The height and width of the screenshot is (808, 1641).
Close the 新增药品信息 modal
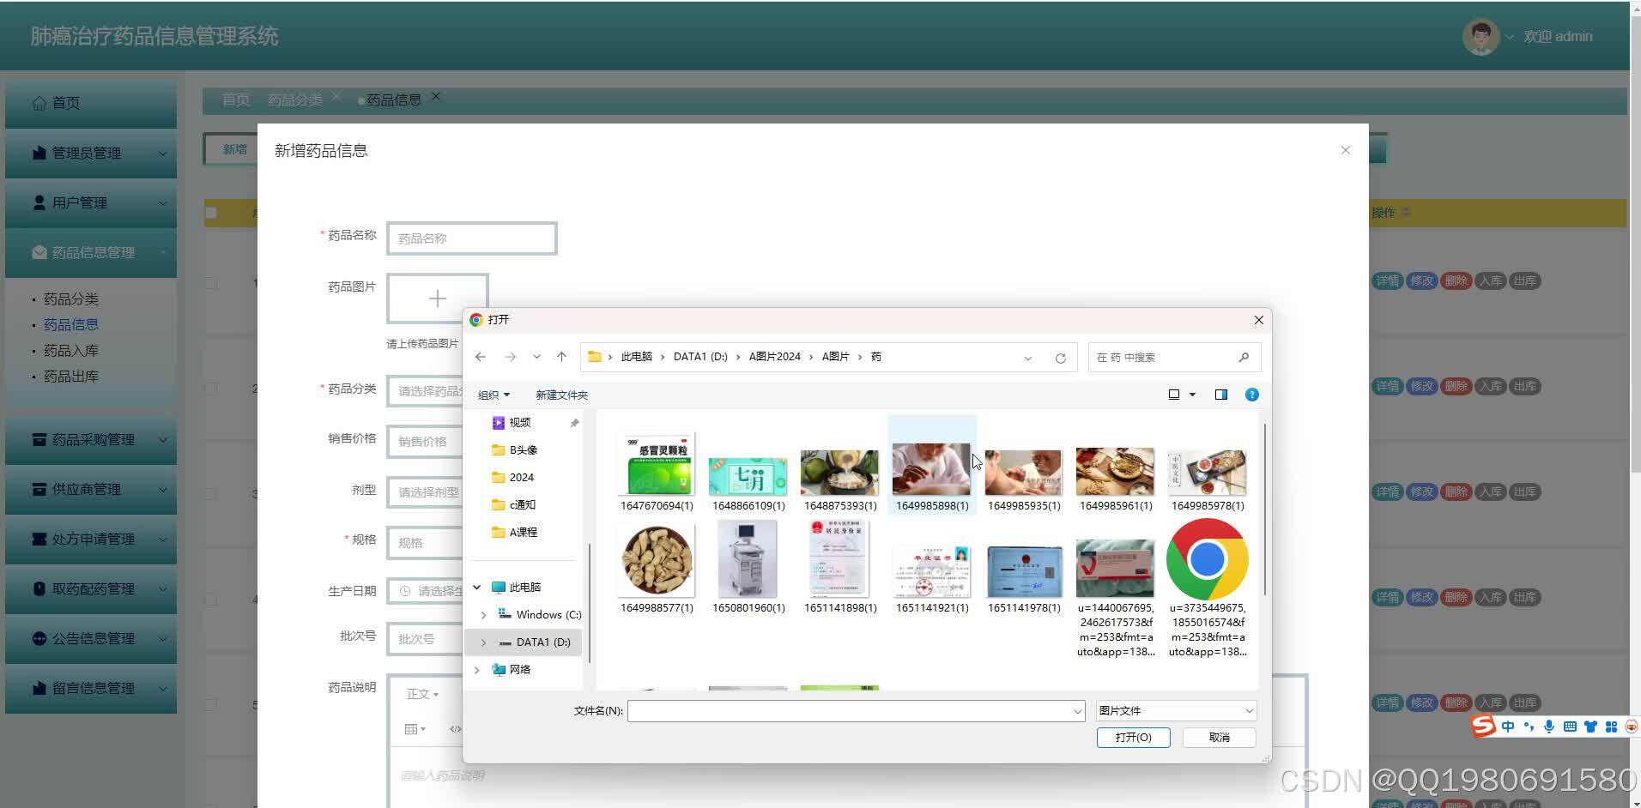pyautogui.click(x=1345, y=150)
